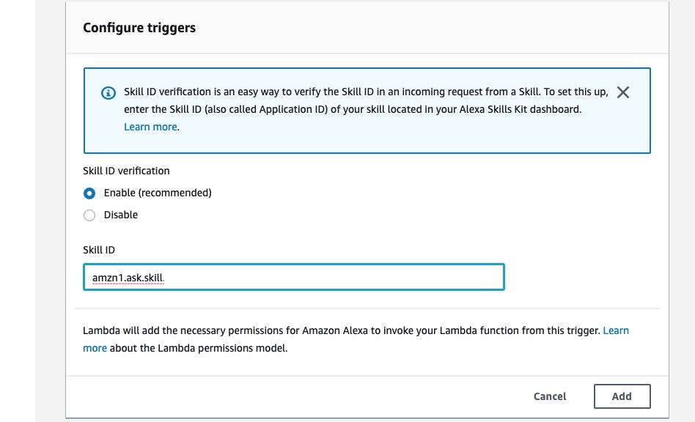Select the Enable (recommended) radio button
695x422 pixels.
[89, 193]
